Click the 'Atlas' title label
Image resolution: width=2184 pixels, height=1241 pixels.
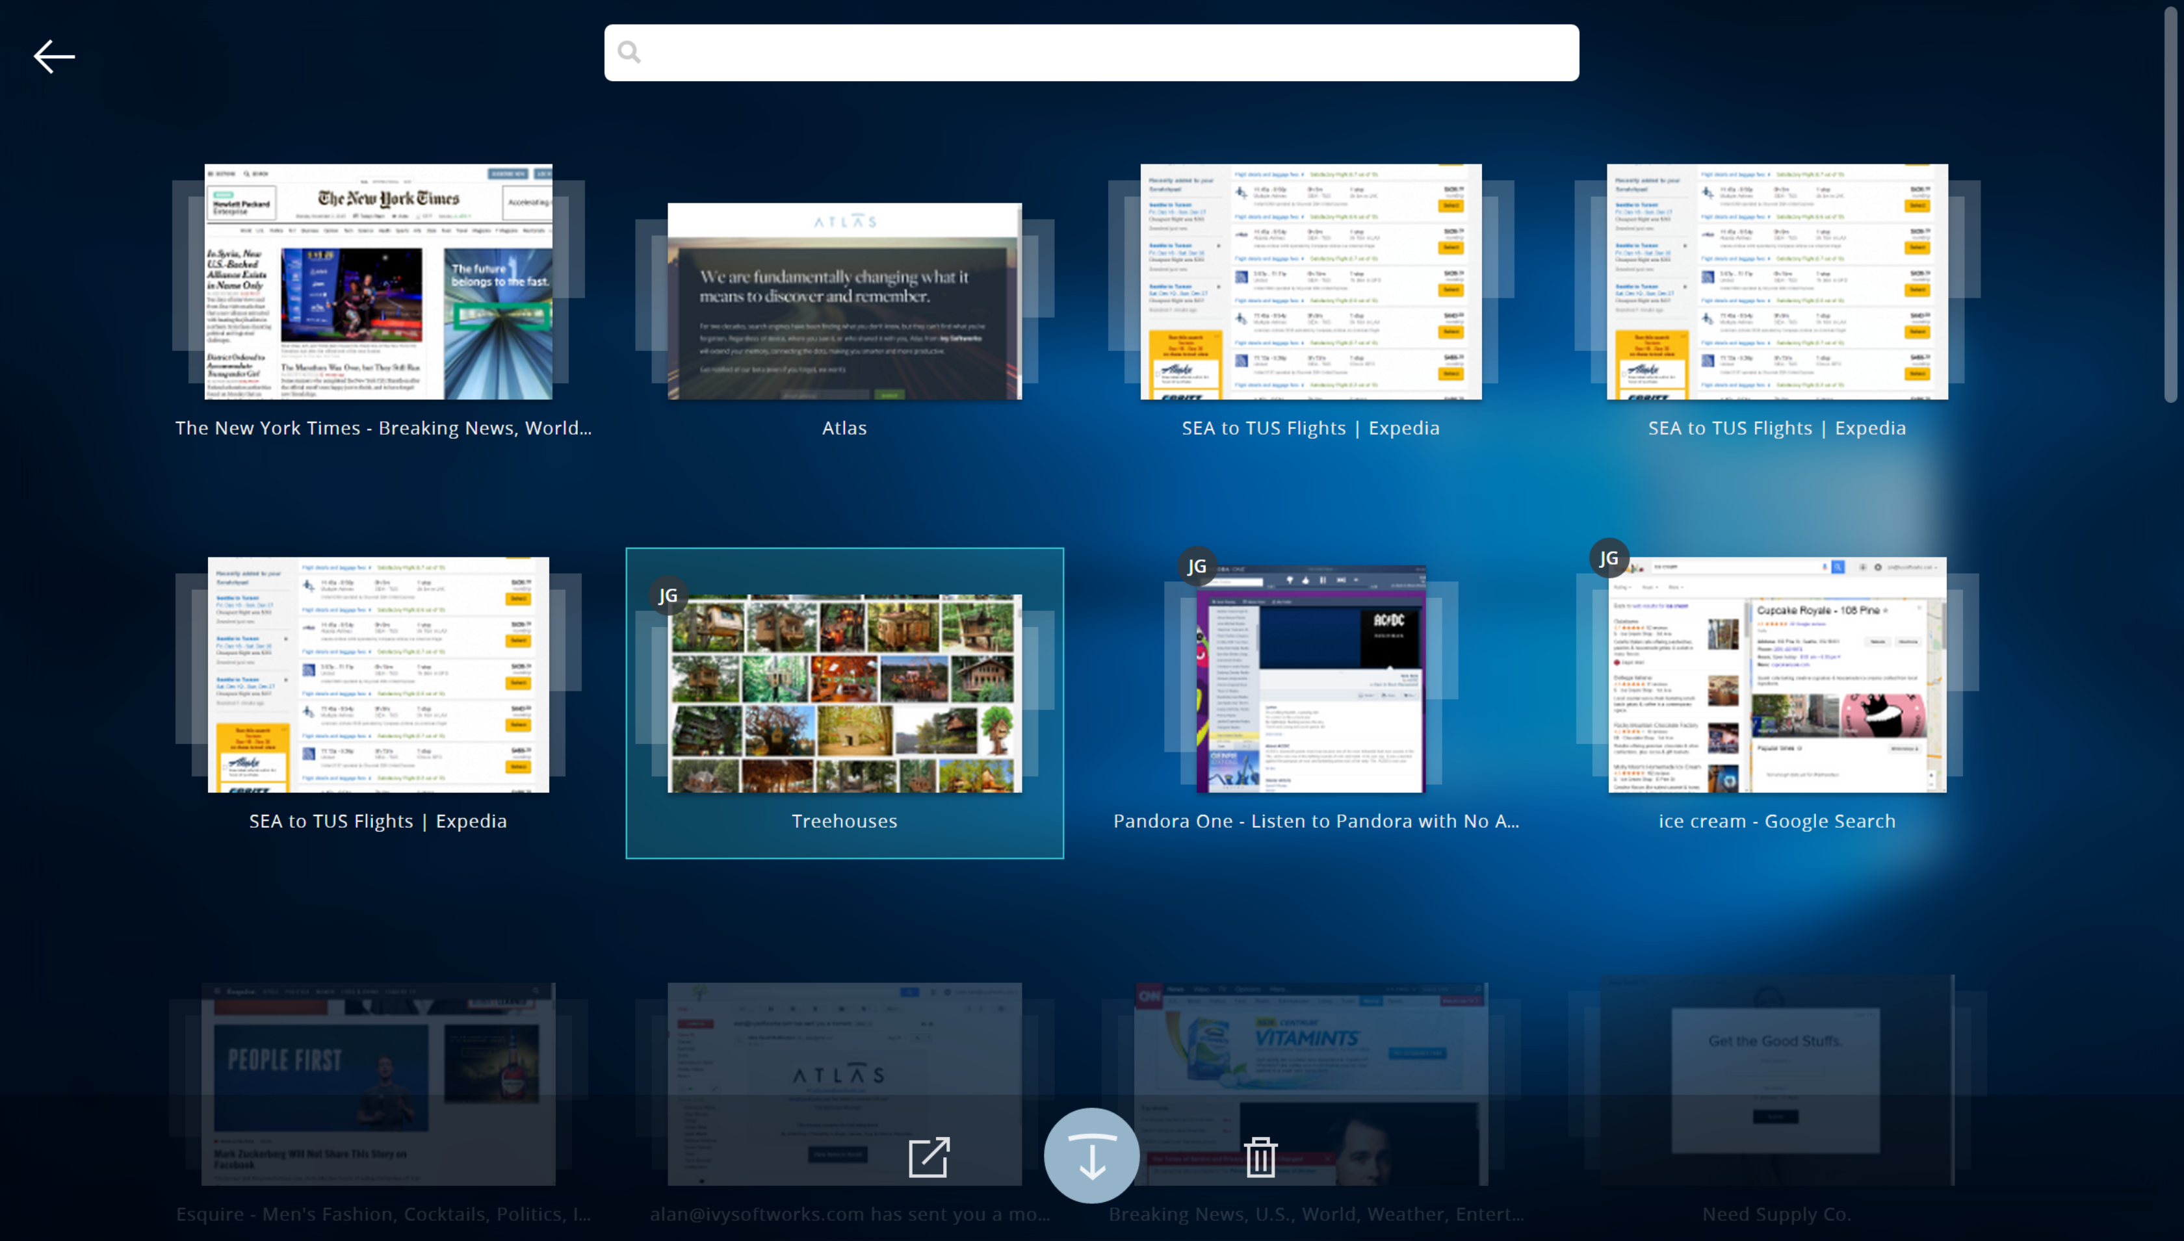pyautogui.click(x=844, y=428)
